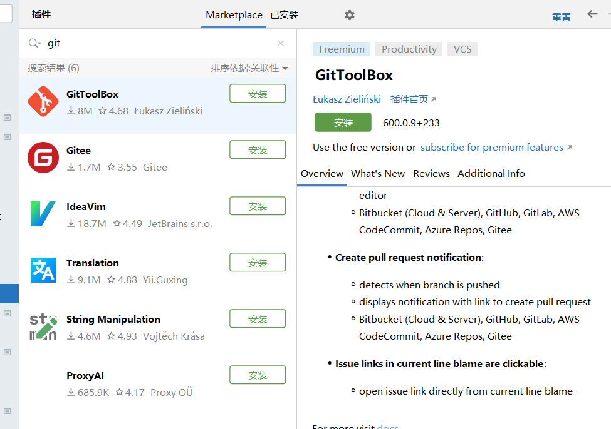Click the Freemium tag
This screenshot has height=429, width=611.
[342, 49]
